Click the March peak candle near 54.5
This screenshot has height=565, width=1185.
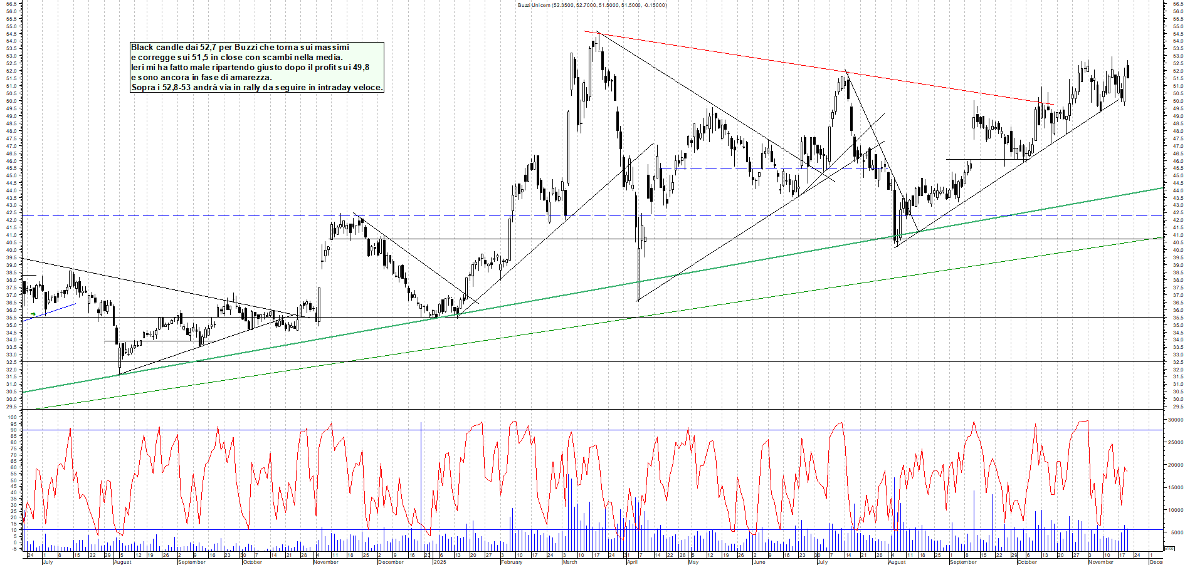[598, 40]
